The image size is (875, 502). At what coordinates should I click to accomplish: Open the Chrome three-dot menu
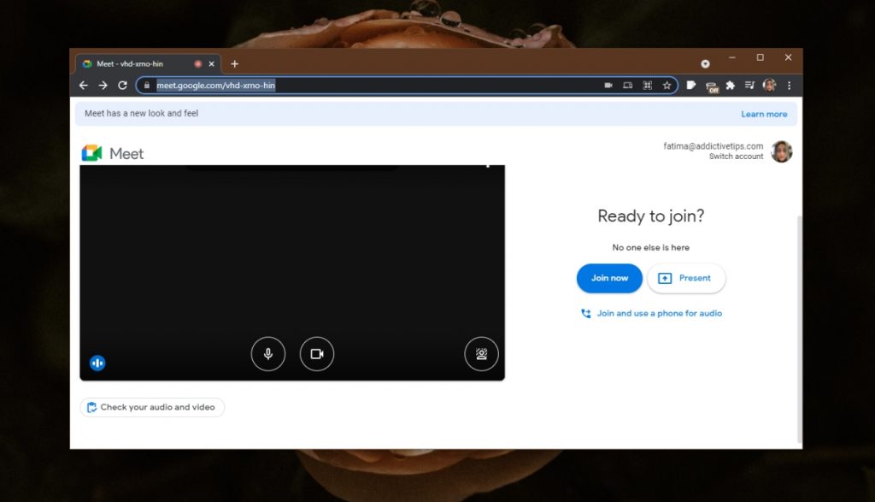tap(788, 85)
